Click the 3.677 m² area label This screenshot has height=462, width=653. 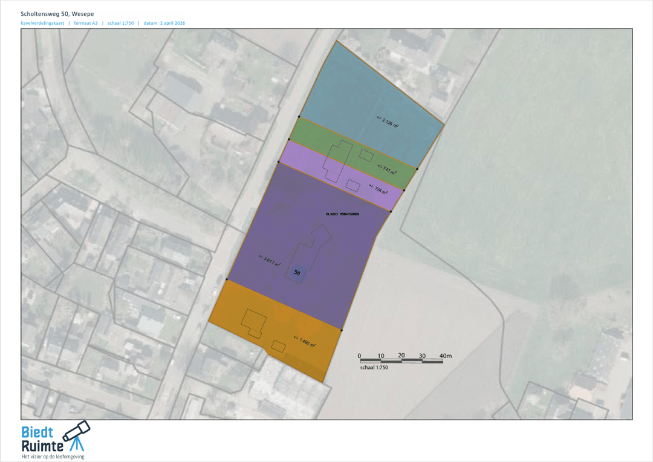[269, 259]
